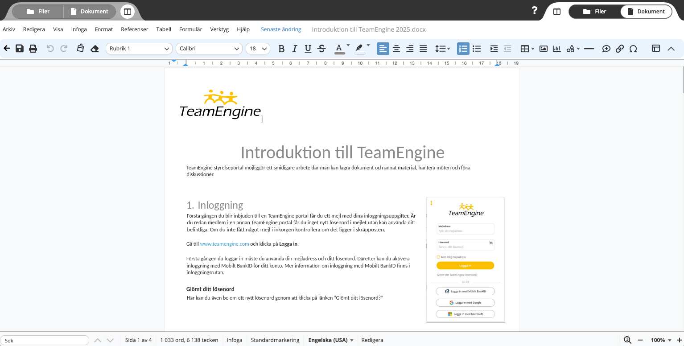Viewport: 684px width, 346px height.
Task: Decrease indent of the paragraph
Action: click(x=507, y=49)
